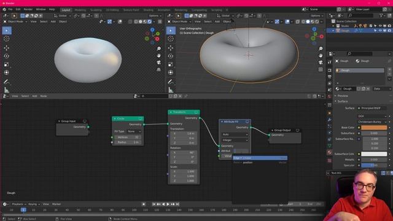Click New Material icon beside Dough name
This screenshot has width=393, height=221.
364,88
